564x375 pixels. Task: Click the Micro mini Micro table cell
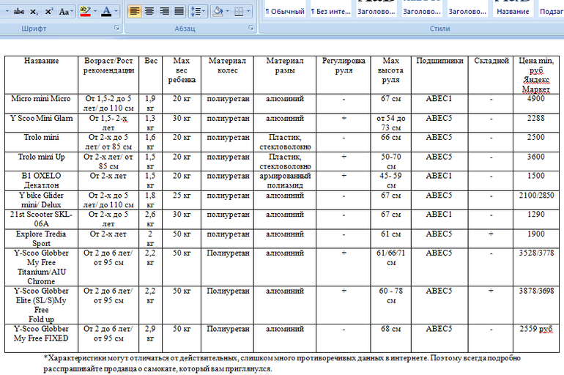click(41, 98)
